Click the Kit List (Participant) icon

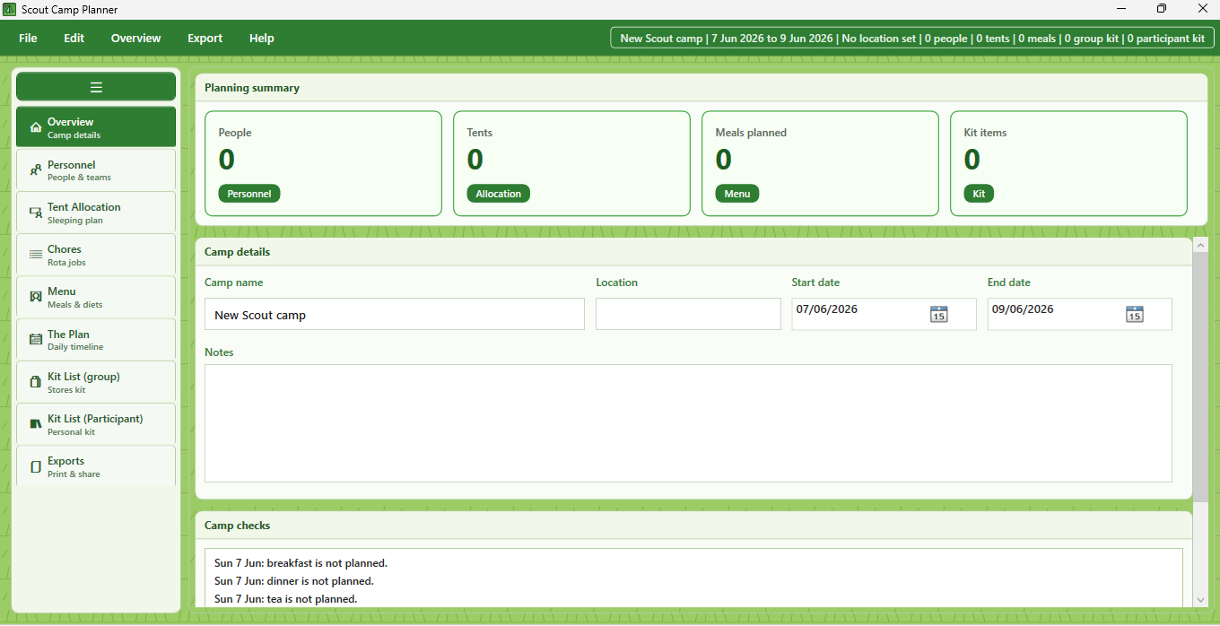coord(36,424)
